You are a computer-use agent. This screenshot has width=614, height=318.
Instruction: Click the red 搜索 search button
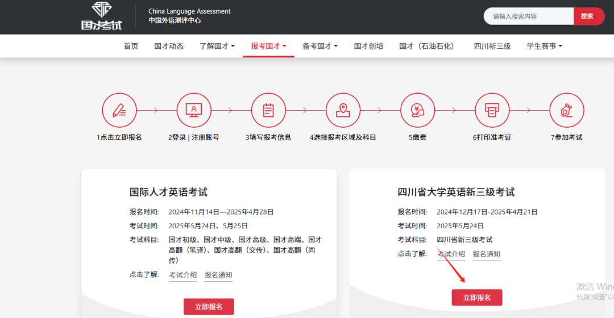[x=588, y=16]
